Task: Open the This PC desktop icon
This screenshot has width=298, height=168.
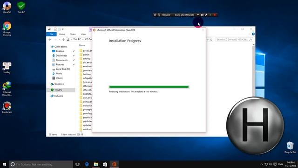Action: (21, 7)
